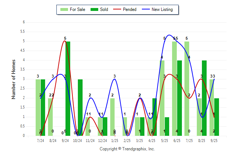Click the Trendgraphix copyright text

[127, 149]
